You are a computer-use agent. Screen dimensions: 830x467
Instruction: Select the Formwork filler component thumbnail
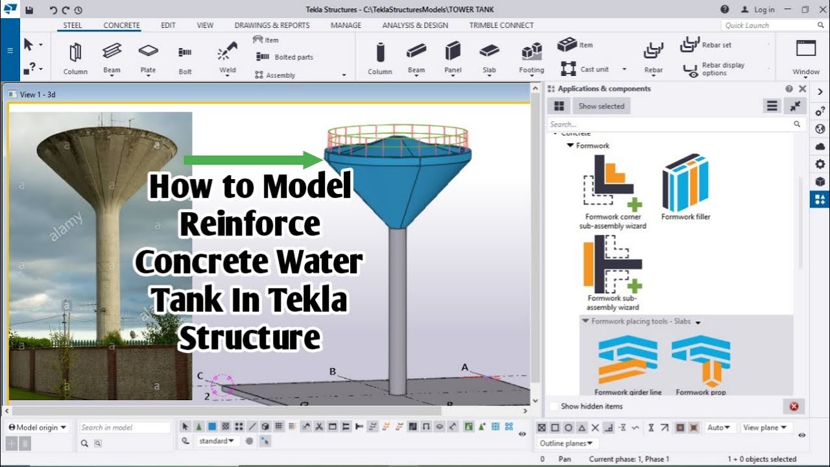click(x=685, y=187)
